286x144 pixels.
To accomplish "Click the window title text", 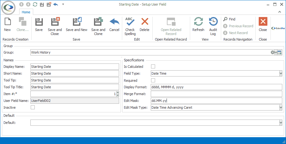I will click(x=142, y=4).
